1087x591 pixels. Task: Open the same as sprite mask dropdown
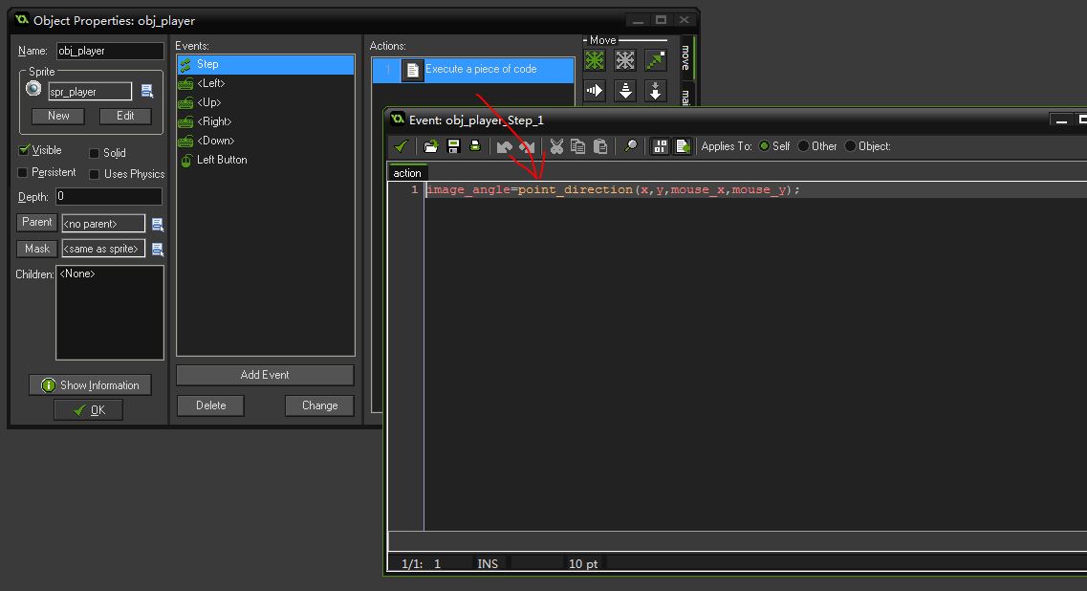[103, 249]
